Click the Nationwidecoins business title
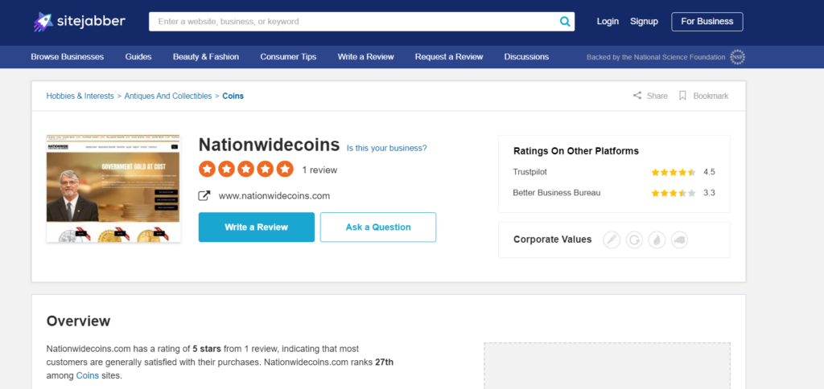Image resolution: width=824 pixels, height=389 pixels. coord(269,145)
